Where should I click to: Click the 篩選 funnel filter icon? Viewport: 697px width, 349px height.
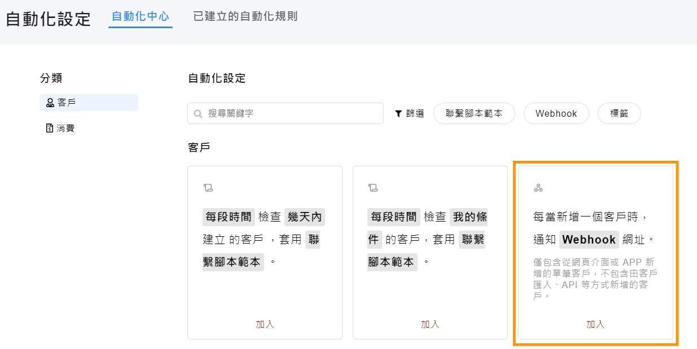pyautogui.click(x=398, y=113)
